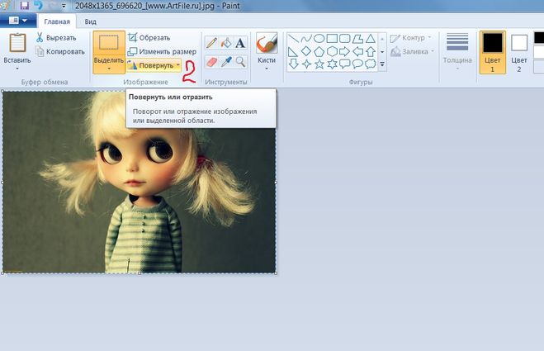Select the Hexagon shape
Screen dimensions: 544x351
pos(332,51)
